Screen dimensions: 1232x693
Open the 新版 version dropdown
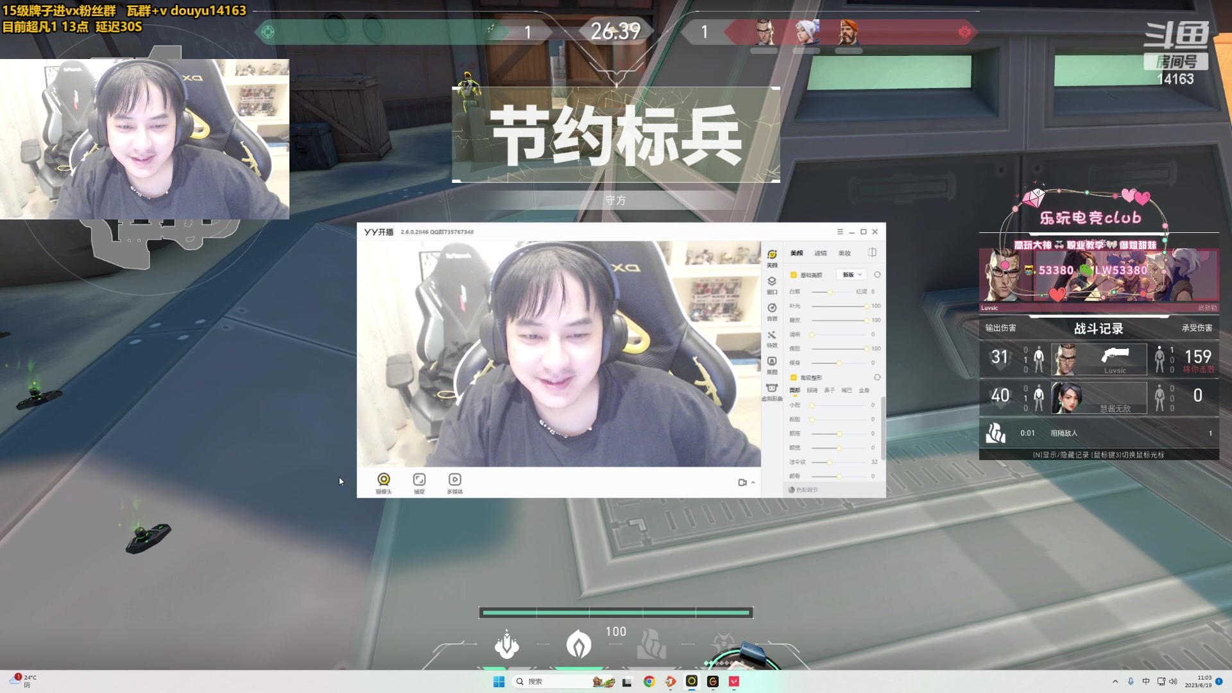[x=852, y=275]
